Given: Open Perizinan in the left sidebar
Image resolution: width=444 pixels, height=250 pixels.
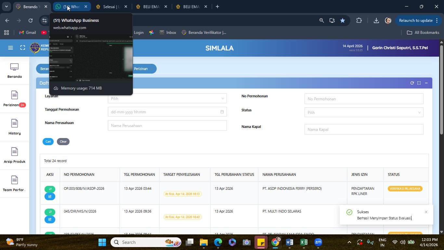Looking at the screenshot, I should pyautogui.click(x=14, y=99).
